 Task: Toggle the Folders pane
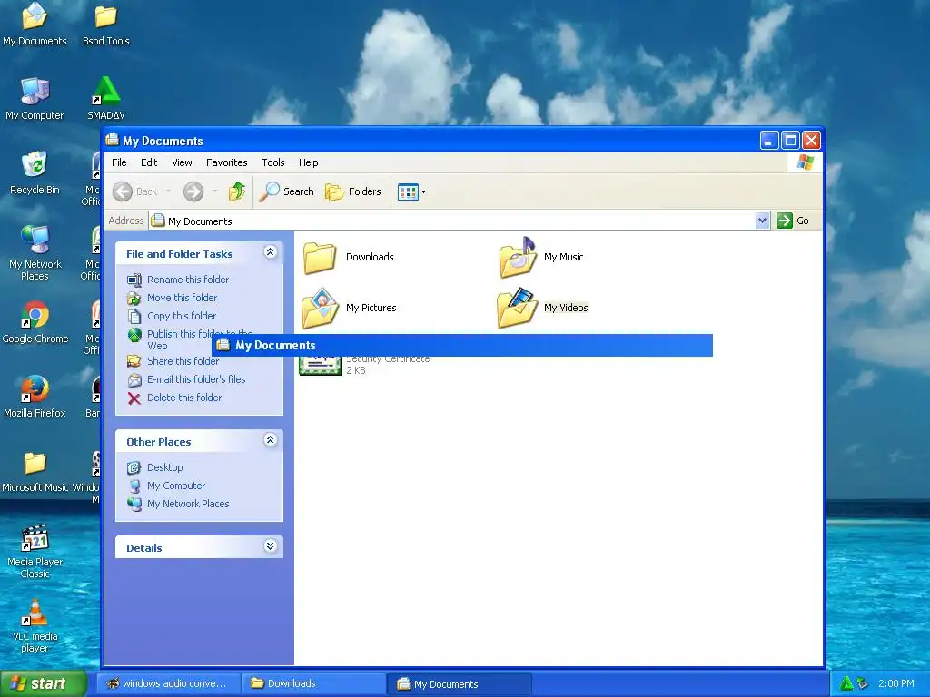[353, 191]
